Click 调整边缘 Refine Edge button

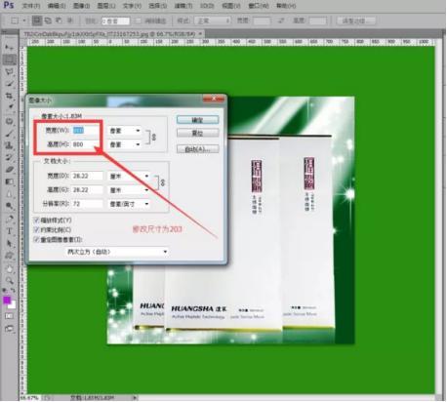point(356,20)
